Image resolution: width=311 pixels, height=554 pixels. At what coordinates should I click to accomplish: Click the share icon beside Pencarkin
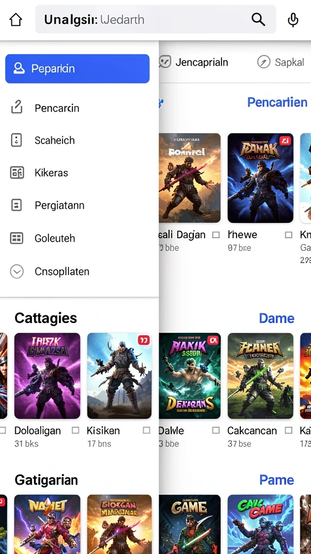pyautogui.click(x=17, y=107)
